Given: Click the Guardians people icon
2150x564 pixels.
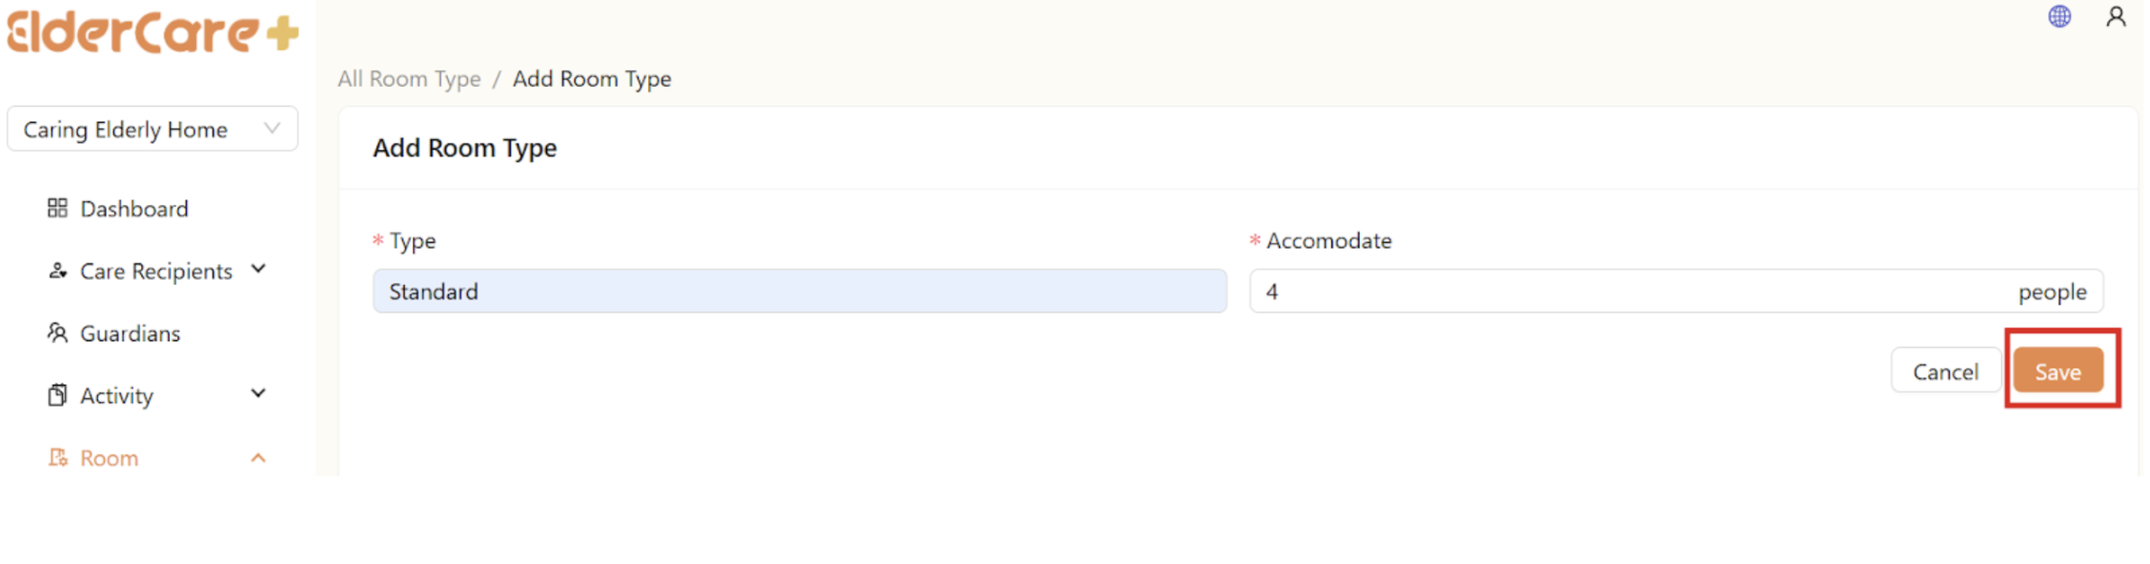Looking at the screenshot, I should coord(57,332).
